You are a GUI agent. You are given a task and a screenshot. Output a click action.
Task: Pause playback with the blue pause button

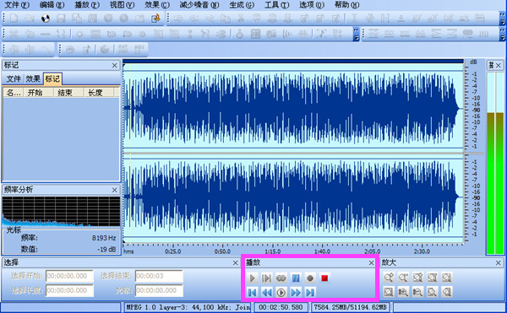tap(296, 278)
